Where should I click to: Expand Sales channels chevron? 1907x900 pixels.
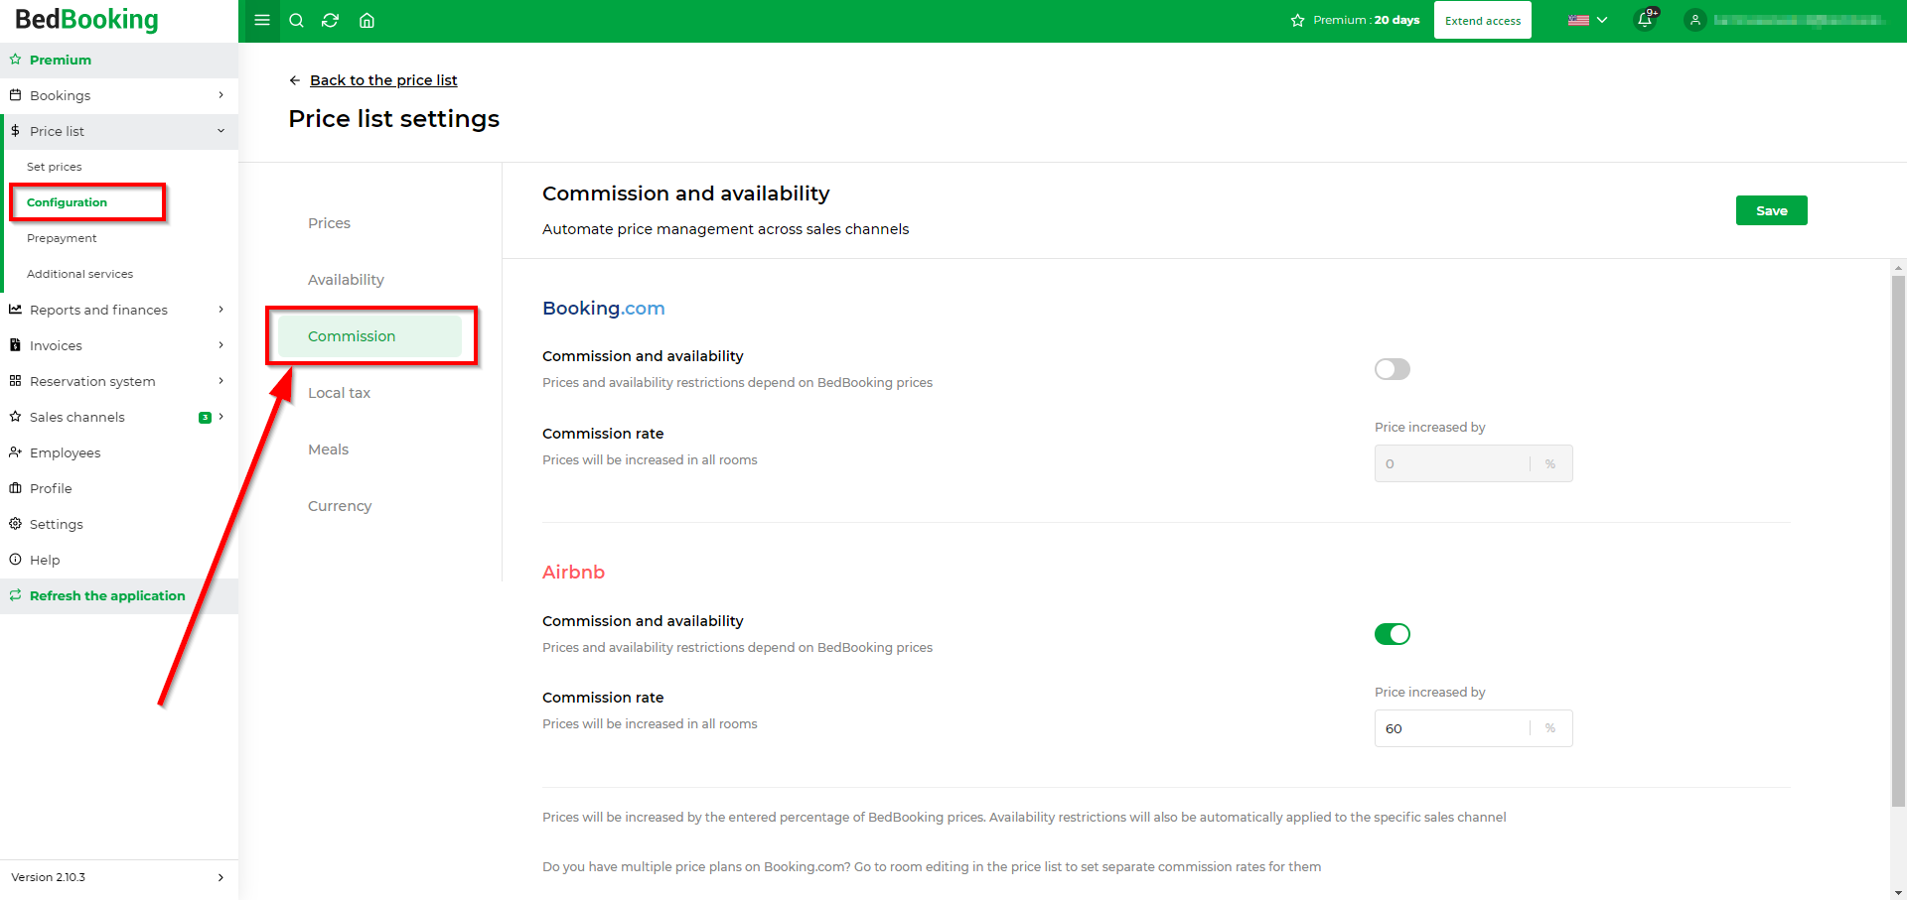220,417
